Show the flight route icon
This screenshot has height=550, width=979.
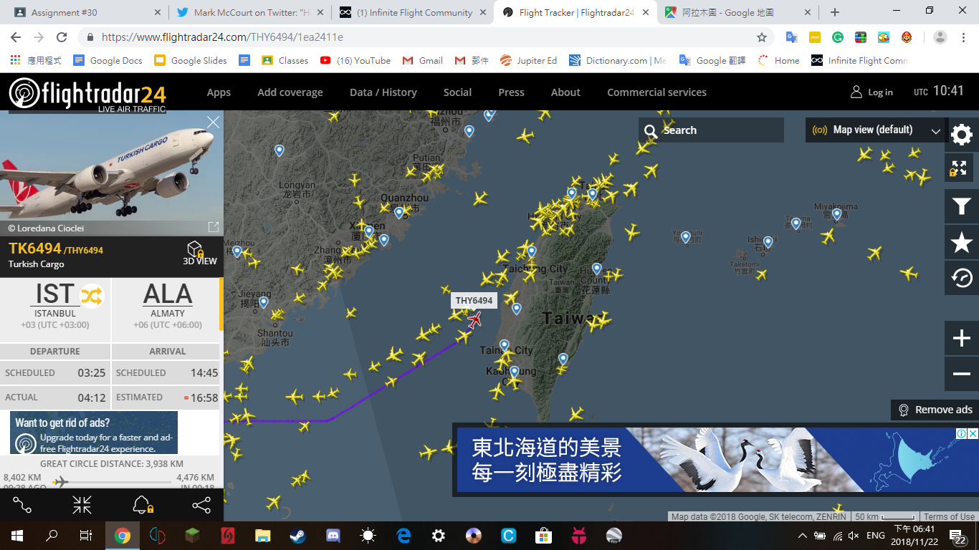point(22,506)
